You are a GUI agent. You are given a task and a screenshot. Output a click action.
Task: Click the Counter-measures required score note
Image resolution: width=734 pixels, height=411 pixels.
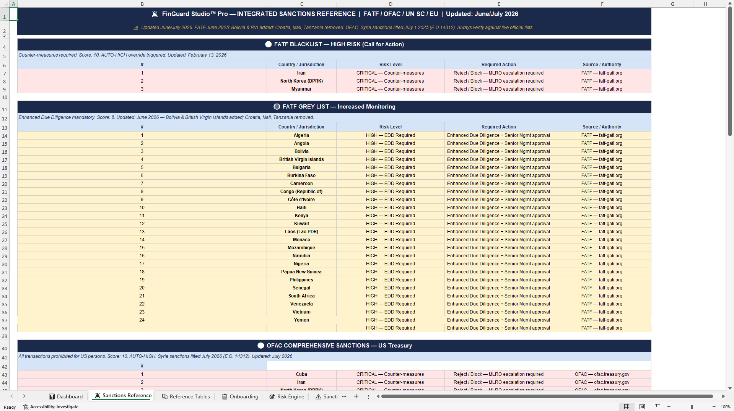click(x=334, y=55)
